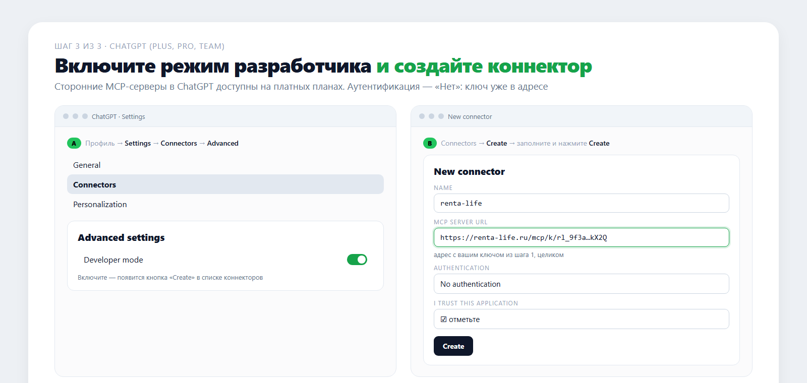807x383 pixels.
Task: Click the I TRUST THIS APPLICATION label
Action: click(x=476, y=303)
